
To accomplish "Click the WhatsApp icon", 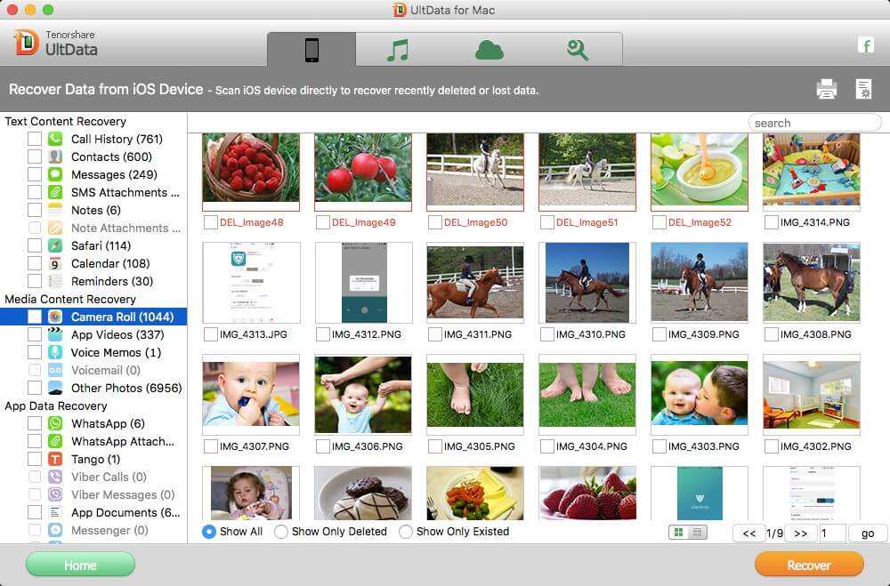I will tap(55, 423).
